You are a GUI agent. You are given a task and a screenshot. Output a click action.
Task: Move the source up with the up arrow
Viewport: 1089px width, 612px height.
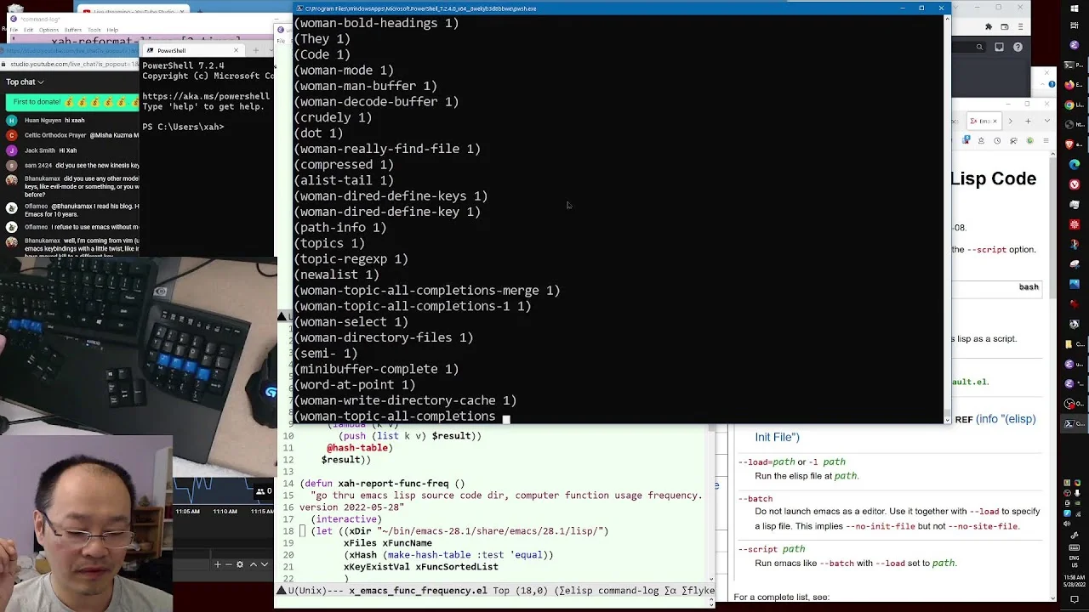tap(254, 564)
